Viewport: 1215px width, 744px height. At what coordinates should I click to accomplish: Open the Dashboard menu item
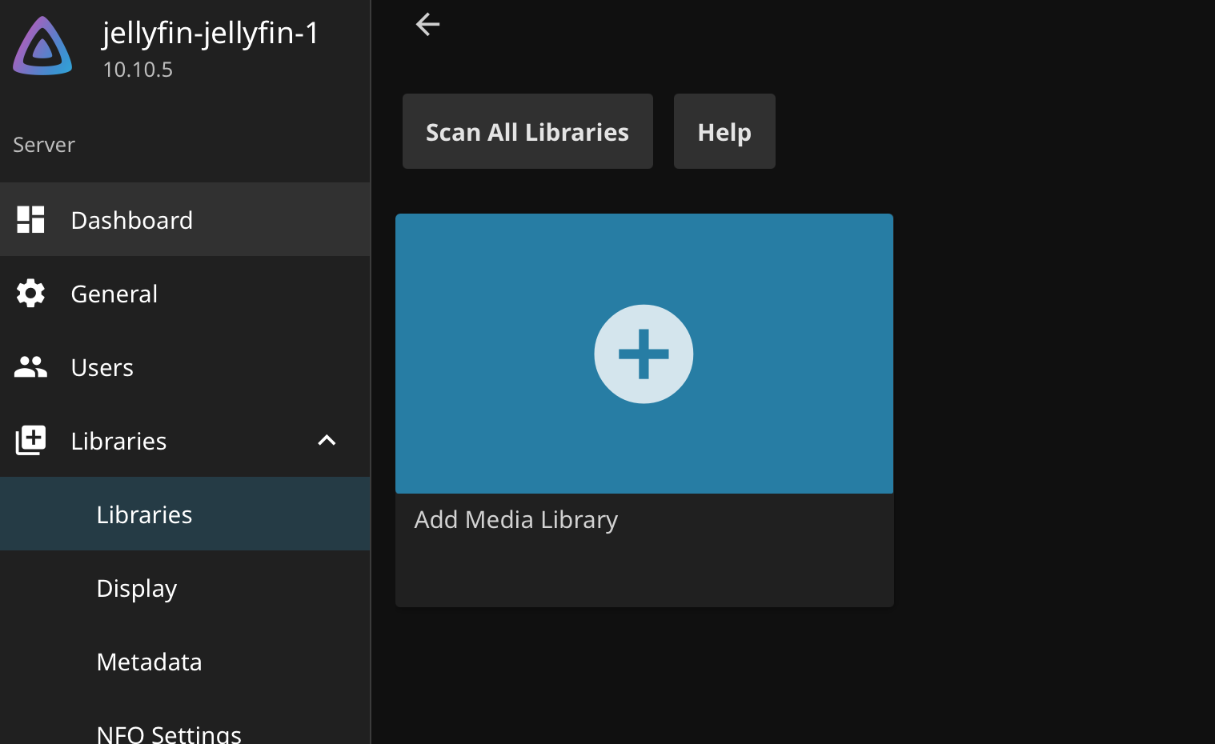click(x=132, y=220)
